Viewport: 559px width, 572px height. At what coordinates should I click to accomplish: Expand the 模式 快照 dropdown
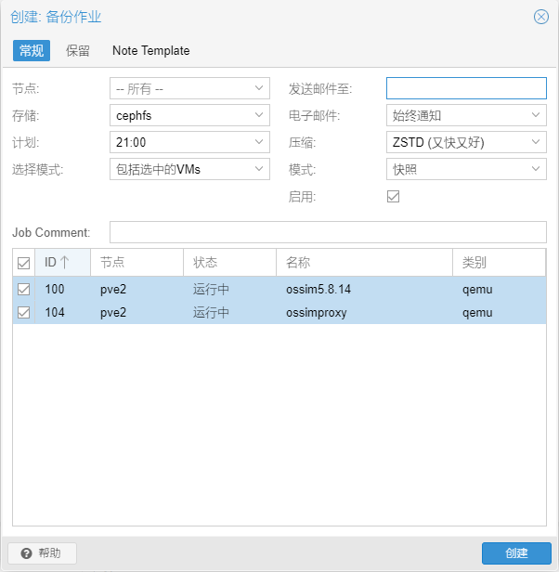click(x=536, y=170)
